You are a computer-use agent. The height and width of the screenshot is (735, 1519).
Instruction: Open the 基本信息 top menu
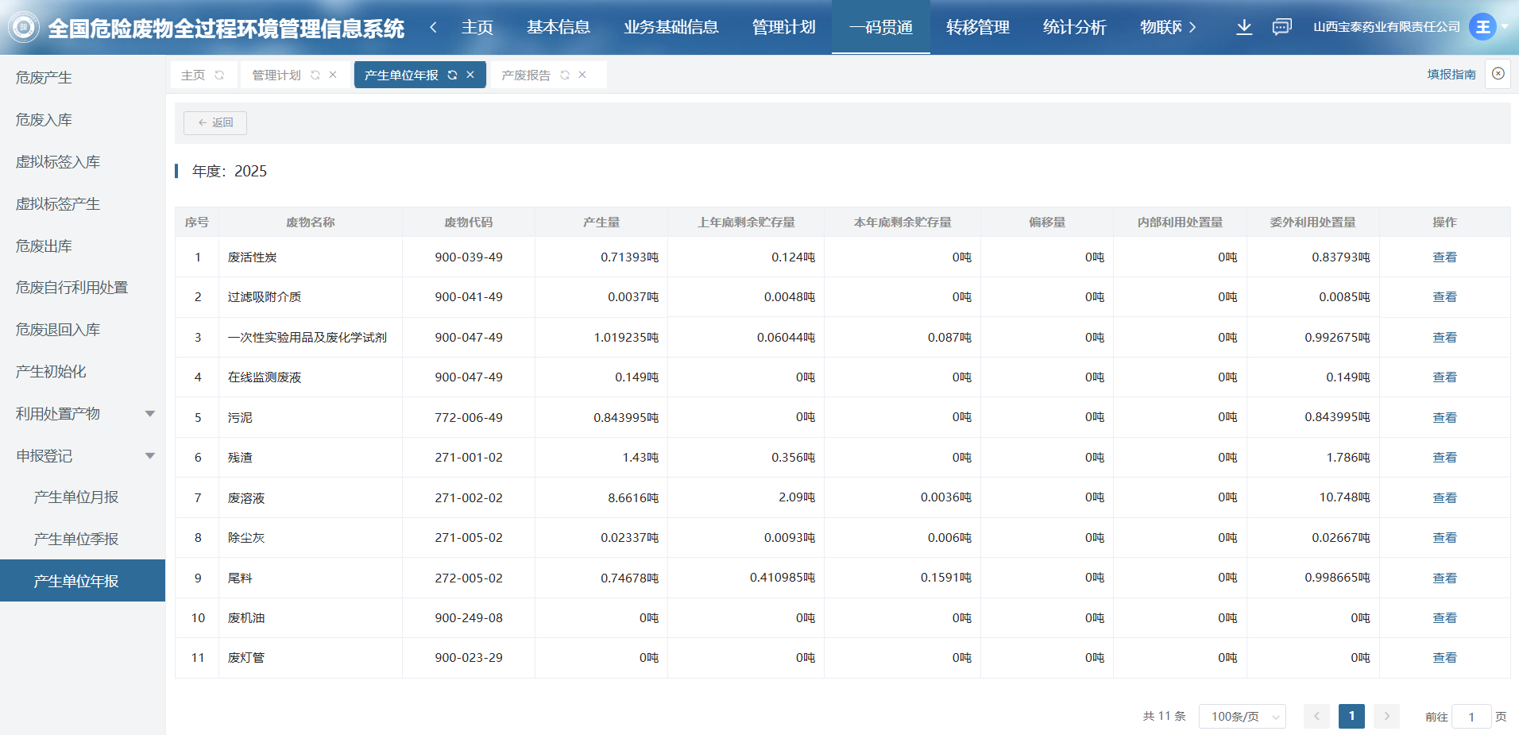point(559,27)
